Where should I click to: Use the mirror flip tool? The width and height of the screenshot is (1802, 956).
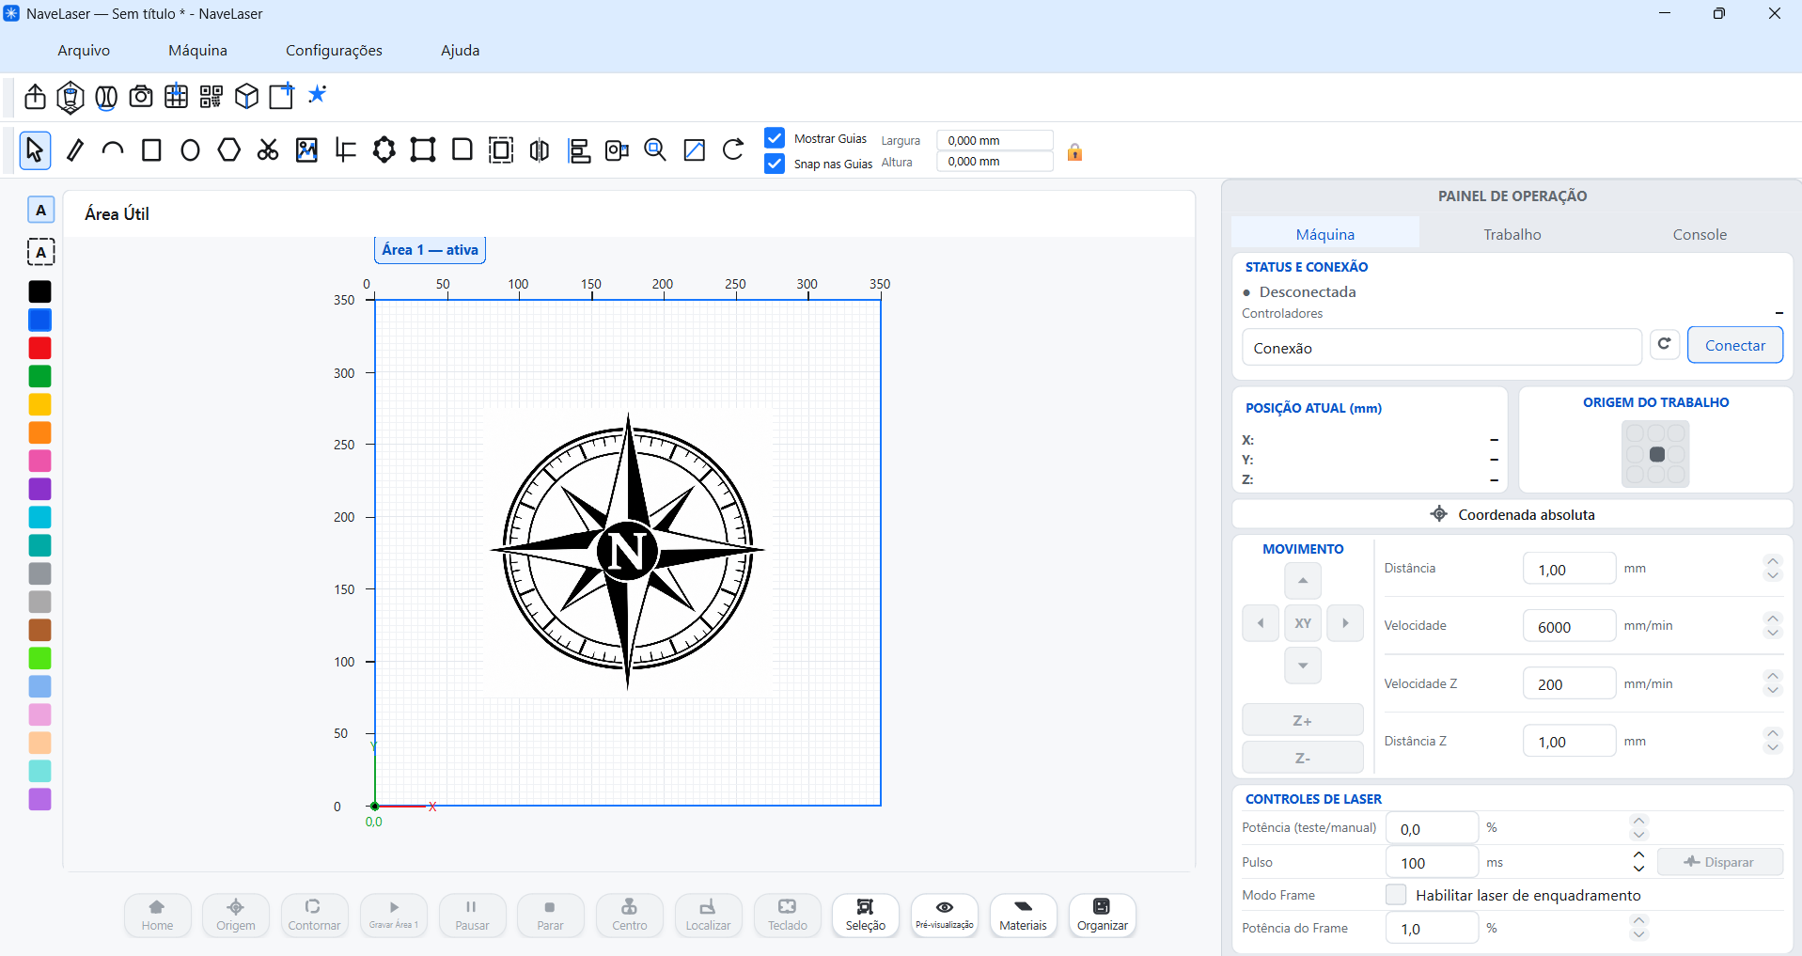(x=540, y=150)
